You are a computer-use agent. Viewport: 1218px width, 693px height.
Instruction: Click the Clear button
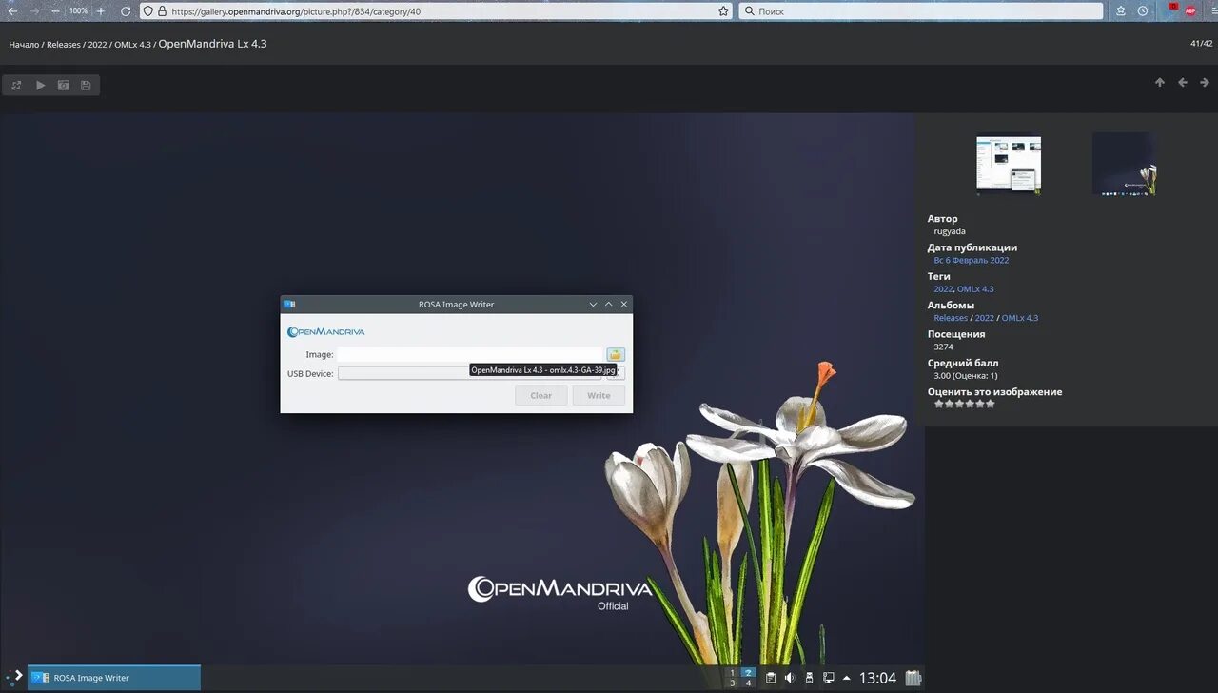click(540, 395)
